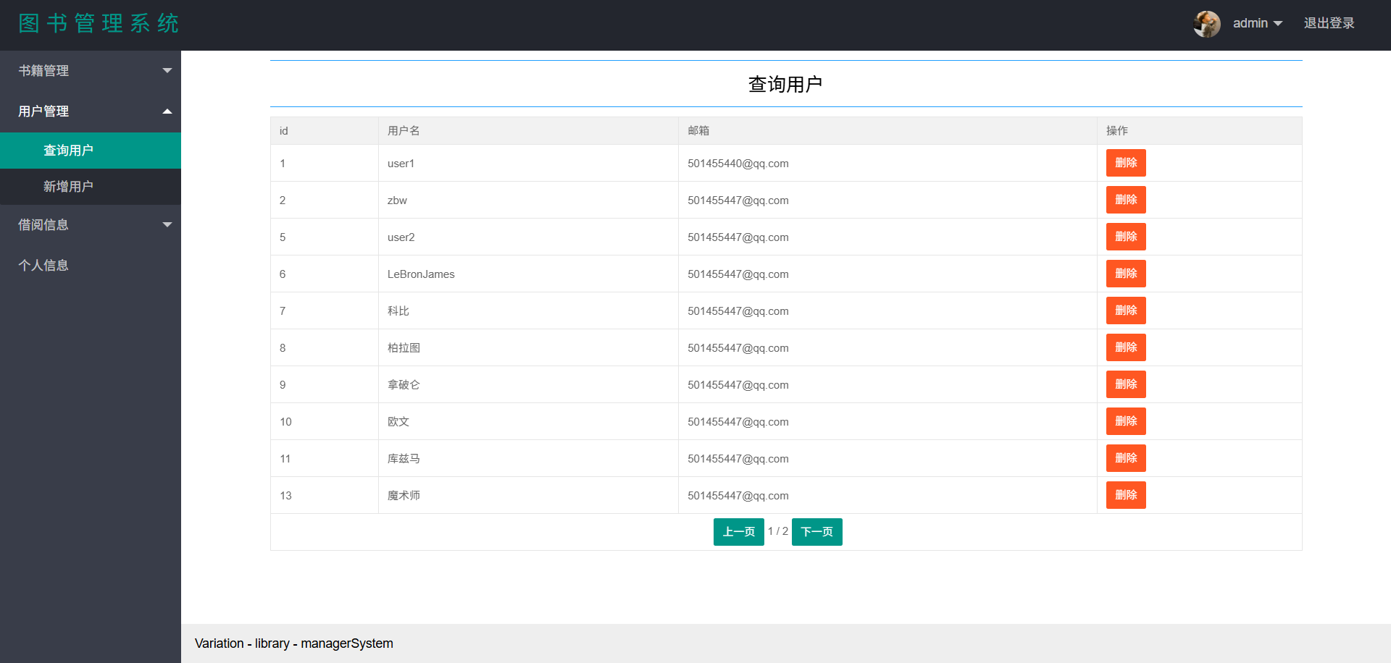Expand the 书籍管理 sidebar menu
The width and height of the screenshot is (1391, 663).
coord(91,71)
